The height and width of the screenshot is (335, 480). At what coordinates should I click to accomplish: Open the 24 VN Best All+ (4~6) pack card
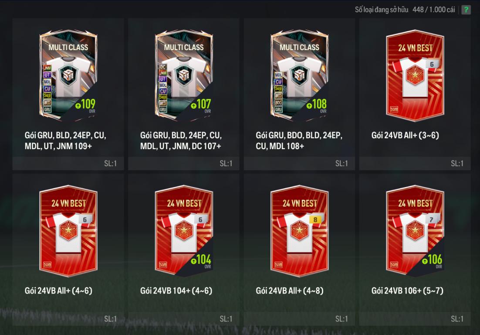(x=68, y=231)
